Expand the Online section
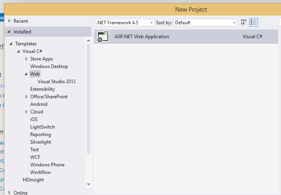Viewport: 281px width, 195px height. tap(9, 193)
